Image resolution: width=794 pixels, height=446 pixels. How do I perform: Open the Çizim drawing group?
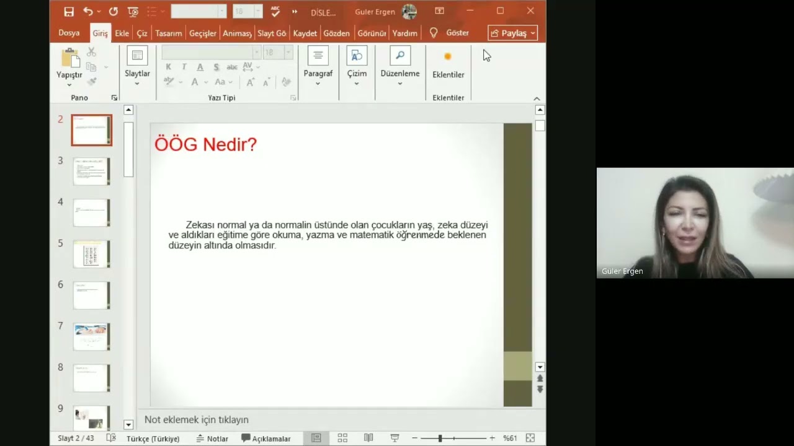(357, 66)
